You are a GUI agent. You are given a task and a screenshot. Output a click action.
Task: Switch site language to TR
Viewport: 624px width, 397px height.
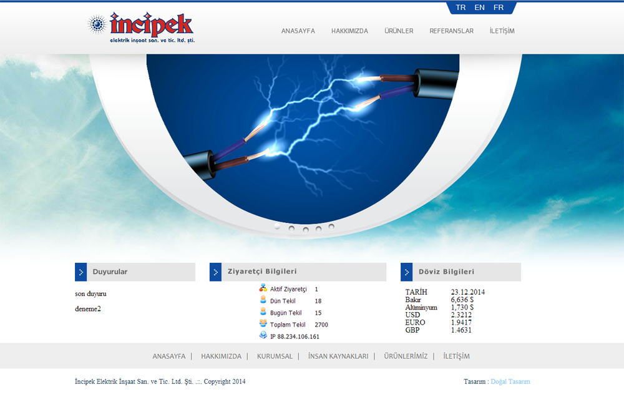click(461, 7)
